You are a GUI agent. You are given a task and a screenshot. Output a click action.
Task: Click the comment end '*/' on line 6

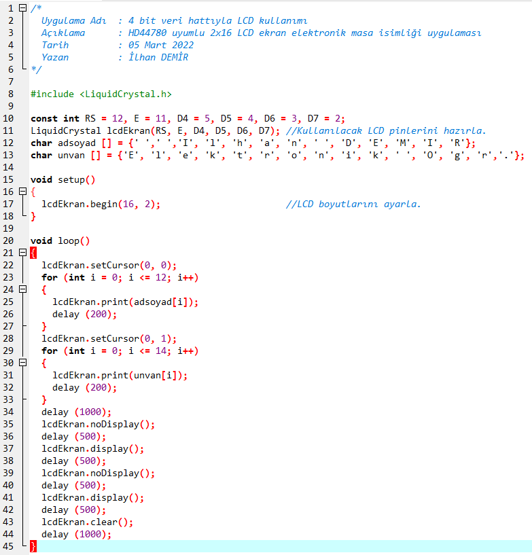point(36,69)
